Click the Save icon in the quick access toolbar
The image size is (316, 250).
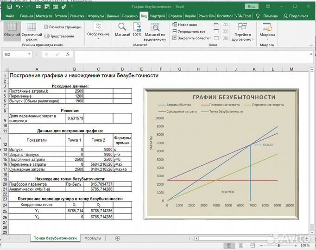9,6
